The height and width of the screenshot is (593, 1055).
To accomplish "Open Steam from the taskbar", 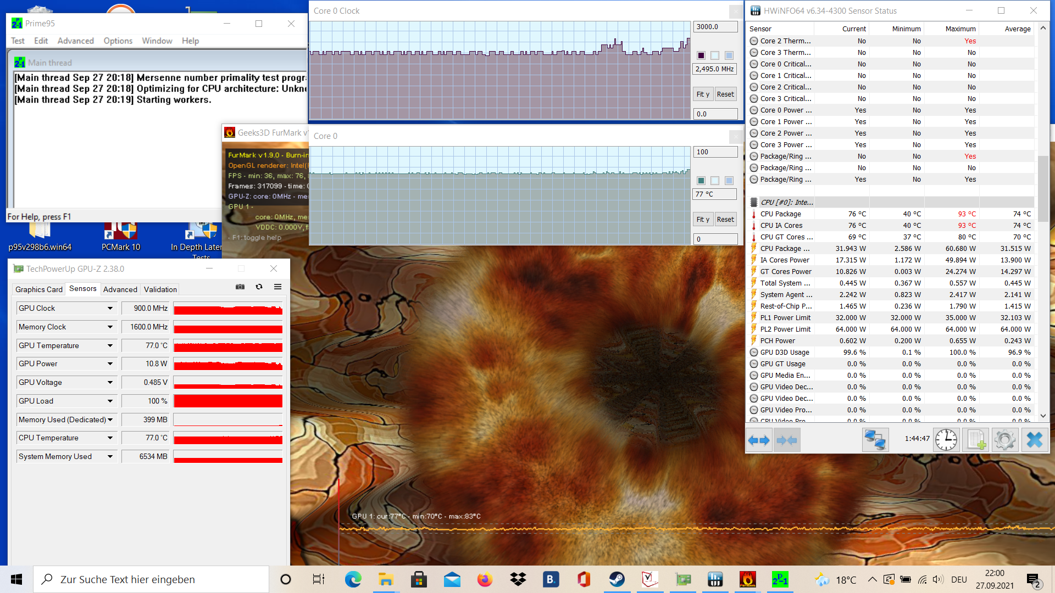I will click(x=617, y=579).
